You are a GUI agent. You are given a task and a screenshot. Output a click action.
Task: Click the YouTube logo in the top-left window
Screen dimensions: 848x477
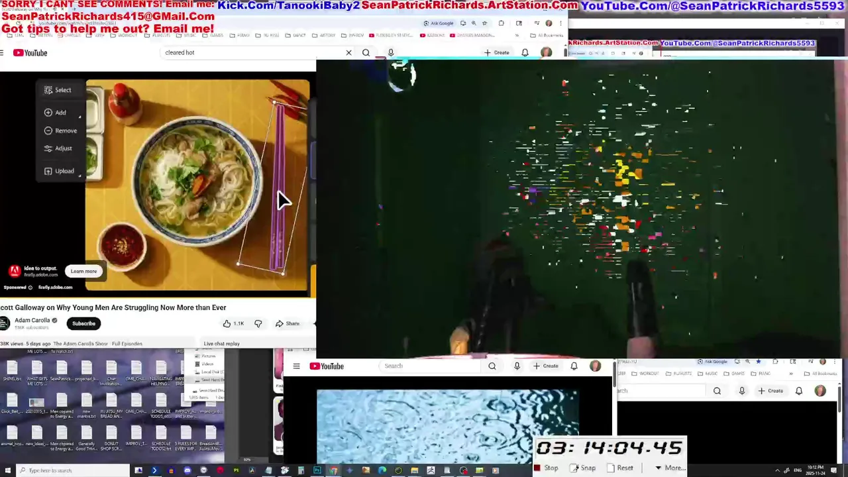point(30,53)
